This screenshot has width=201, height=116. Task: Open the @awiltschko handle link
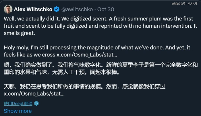pyautogui.click(x=76, y=9)
